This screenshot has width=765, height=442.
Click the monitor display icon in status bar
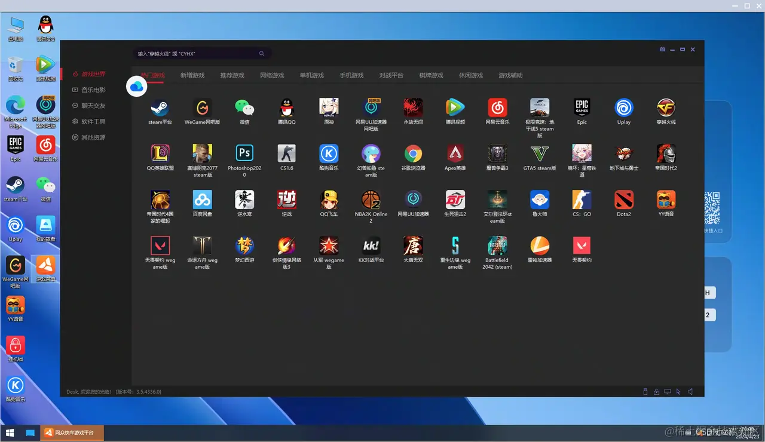click(x=668, y=392)
